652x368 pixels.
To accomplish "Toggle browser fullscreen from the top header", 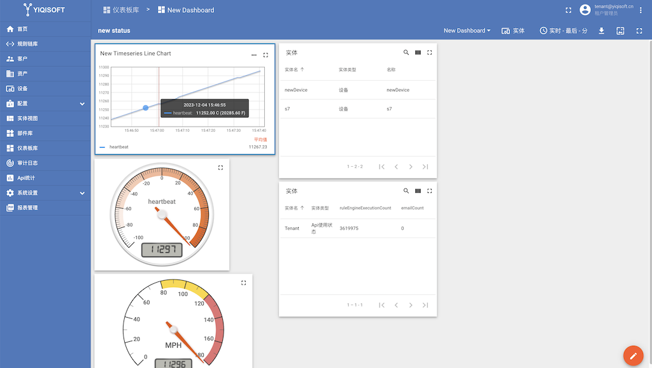I will [x=569, y=10].
